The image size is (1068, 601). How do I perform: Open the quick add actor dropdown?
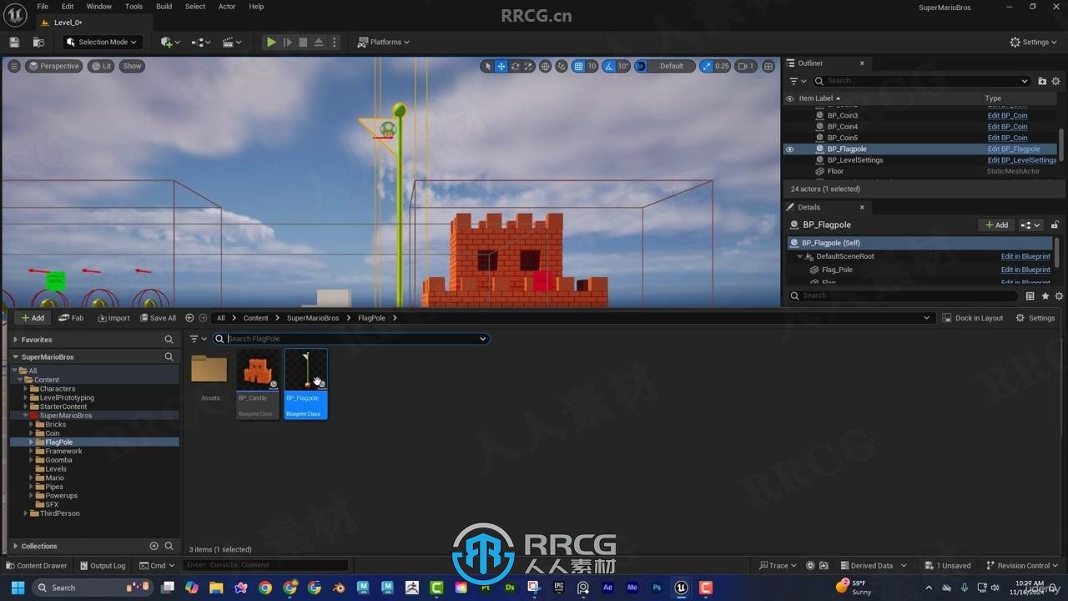(x=170, y=42)
